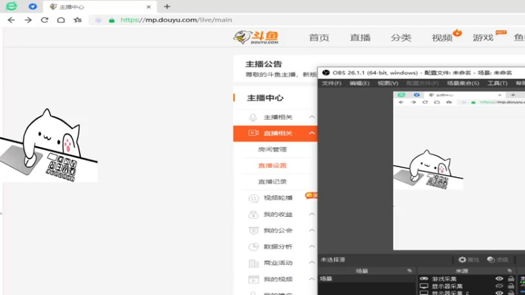Image resolution: width=525 pixels, height=295 pixels.
Task: Open 直播记录 in the sidebar
Action: pyautogui.click(x=272, y=182)
